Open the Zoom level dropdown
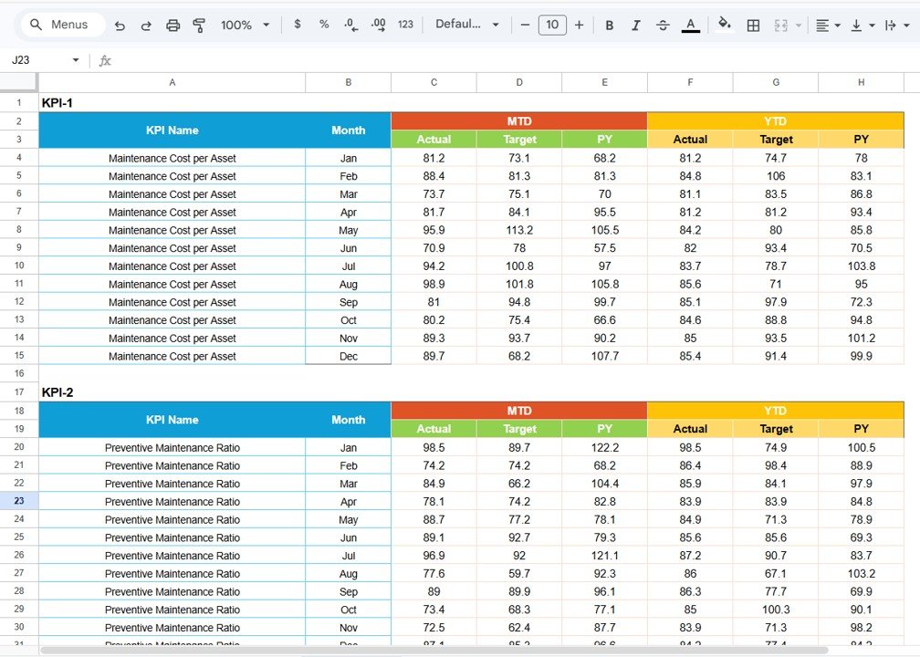Screen dimensions: 920x657 click(243, 25)
